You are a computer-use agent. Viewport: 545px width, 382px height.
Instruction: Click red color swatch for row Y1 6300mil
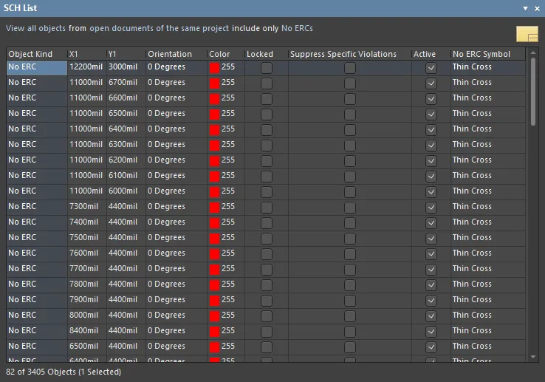coord(214,146)
